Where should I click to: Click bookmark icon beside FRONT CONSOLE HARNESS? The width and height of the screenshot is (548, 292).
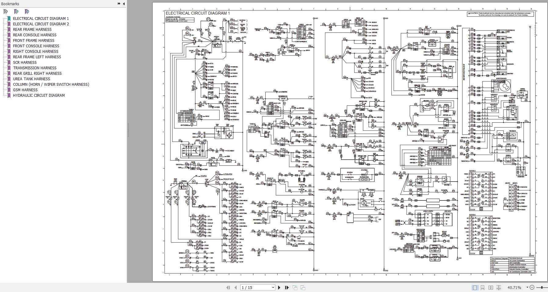pos(9,46)
